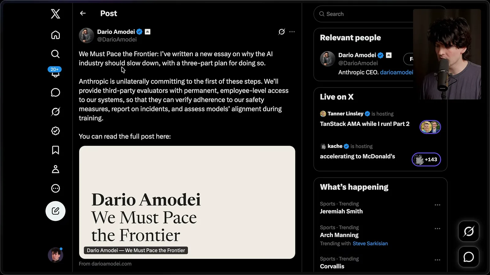Viewport: 490px width, 275px height.
Task: Join the TanStack AMA live space
Action: pos(430,127)
